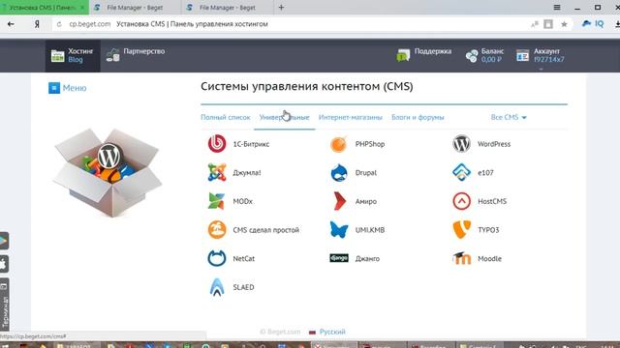Open the Beget.com footer link
The height and width of the screenshot is (348, 620).
280,332
